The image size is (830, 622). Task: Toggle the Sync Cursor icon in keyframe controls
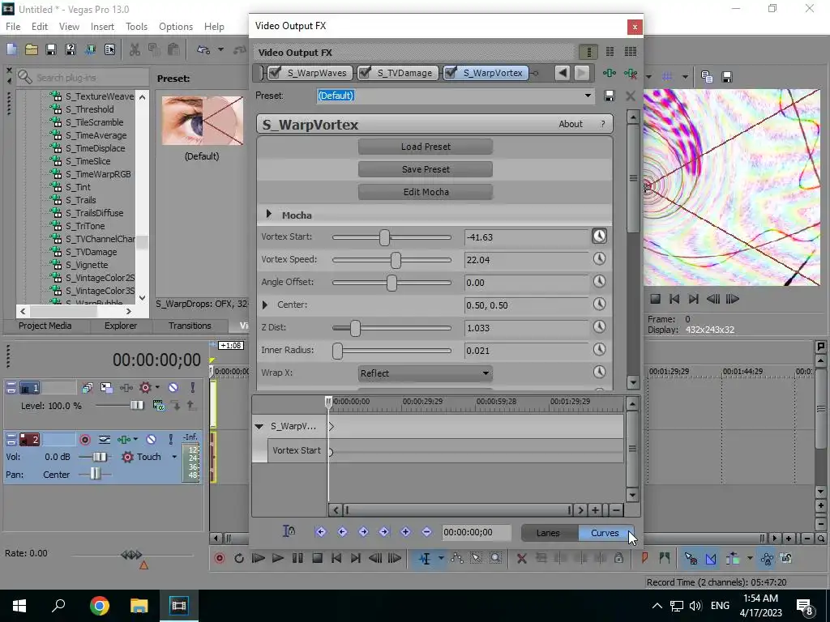(x=289, y=531)
